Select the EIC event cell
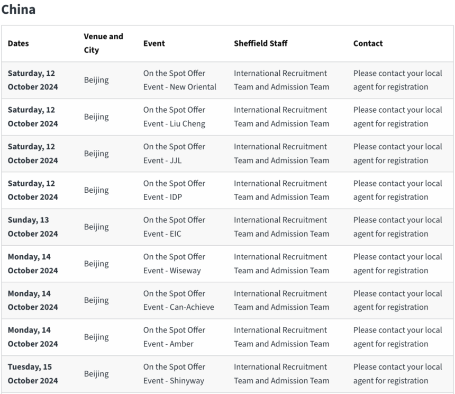Screen dimensions: 455x394 [174, 227]
